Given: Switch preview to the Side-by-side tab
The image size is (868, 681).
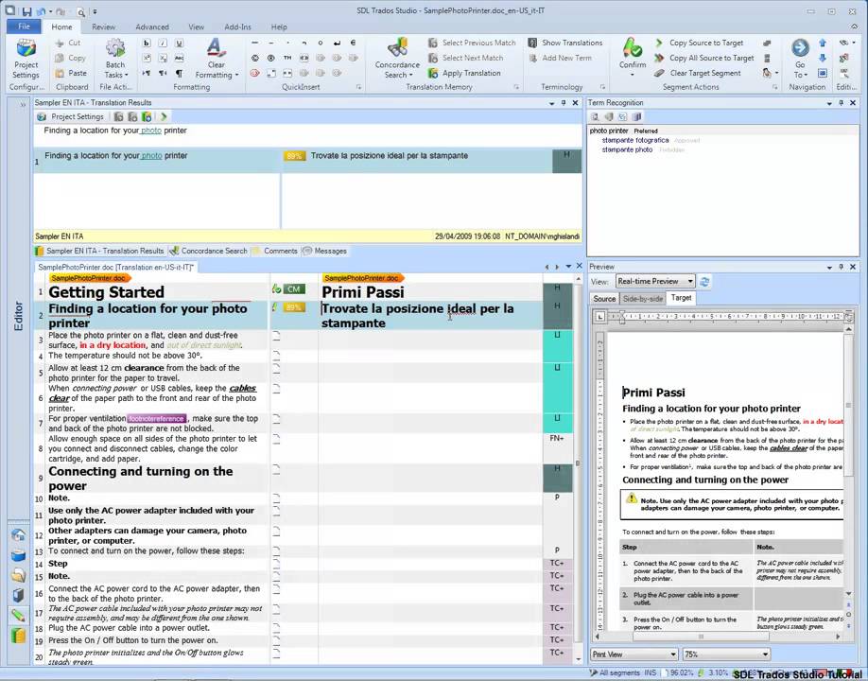Looking at the screenshot, I should (643, 299).
